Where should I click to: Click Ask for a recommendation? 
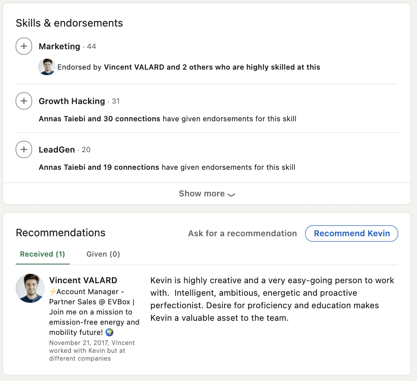(x=243, y=234)
